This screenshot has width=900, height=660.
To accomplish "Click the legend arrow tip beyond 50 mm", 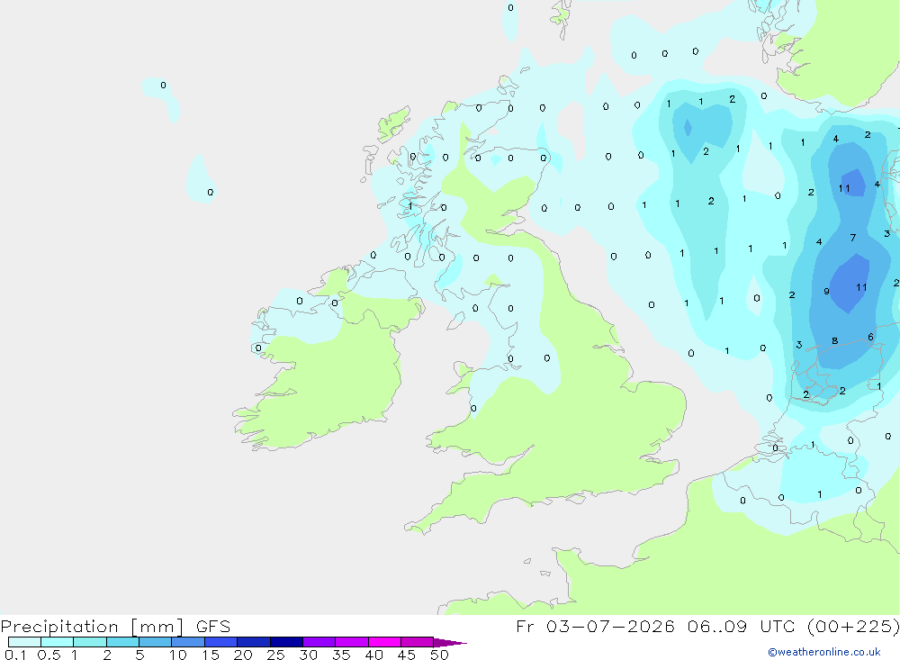I will (449, 642).
